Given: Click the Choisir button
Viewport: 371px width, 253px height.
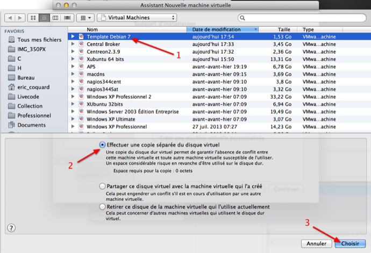Looking at the screenshot, I should [x=349, y=243].
